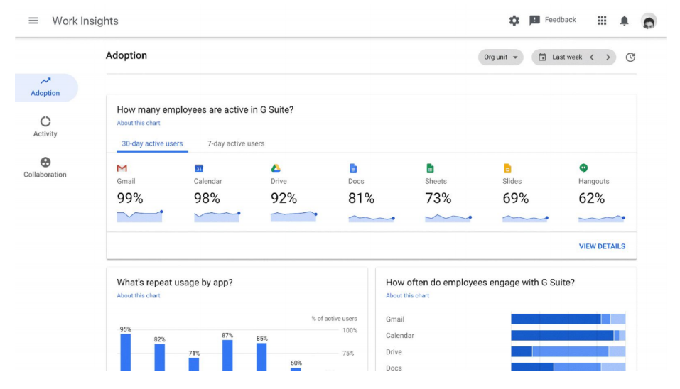Click the Sheets 73% value
The image size is (680, 389).
[x=438, y=198]
